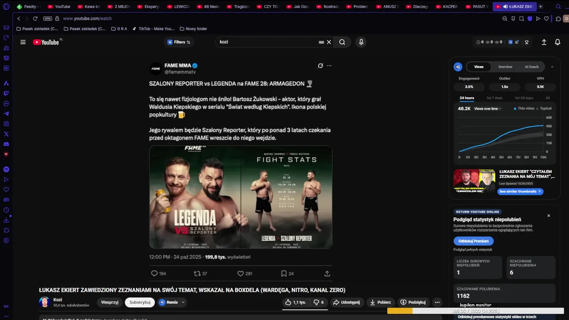The image size is (569, 320).
Task: Open YouTube guide hamburger menu
Action: [x=23, y=42]
